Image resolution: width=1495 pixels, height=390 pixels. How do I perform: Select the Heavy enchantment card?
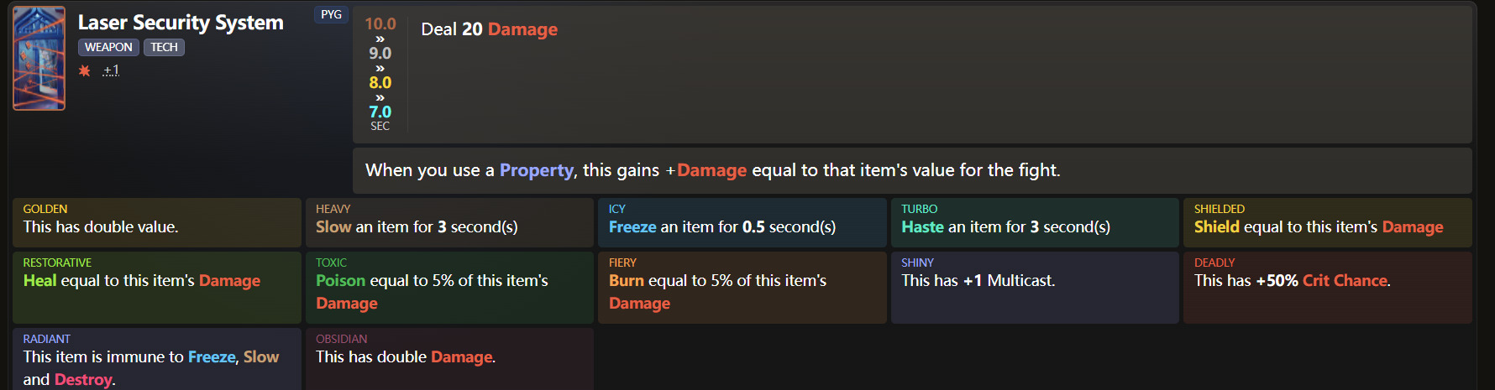click(449, 221)
